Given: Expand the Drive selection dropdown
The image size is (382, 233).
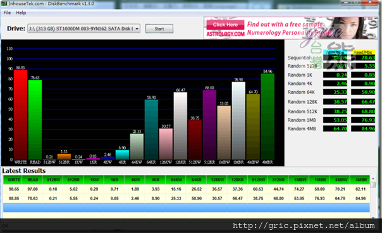Looking at the screenshot, I should pyautogui.click(x=137, y=28).
